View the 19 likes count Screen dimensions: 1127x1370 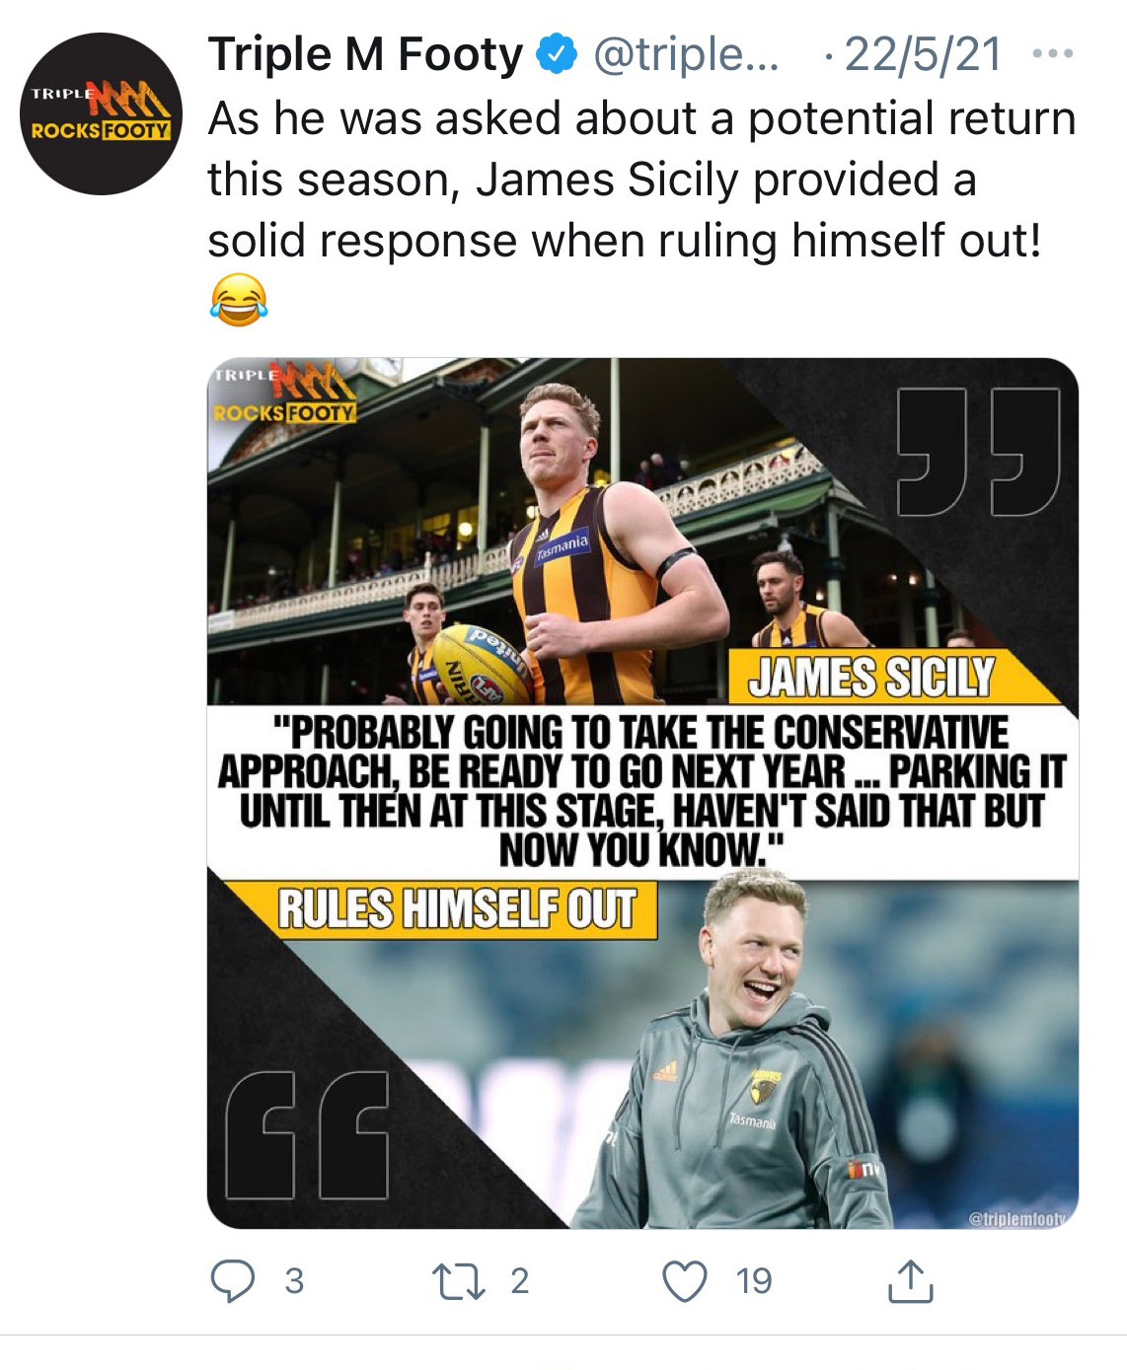point(754,1281)
